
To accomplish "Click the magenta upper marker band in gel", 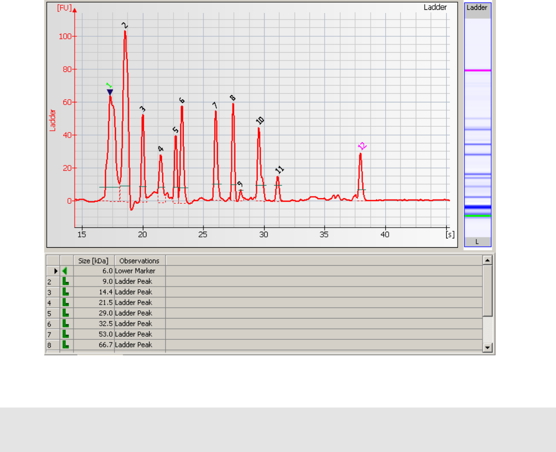I will pos(478,70).
